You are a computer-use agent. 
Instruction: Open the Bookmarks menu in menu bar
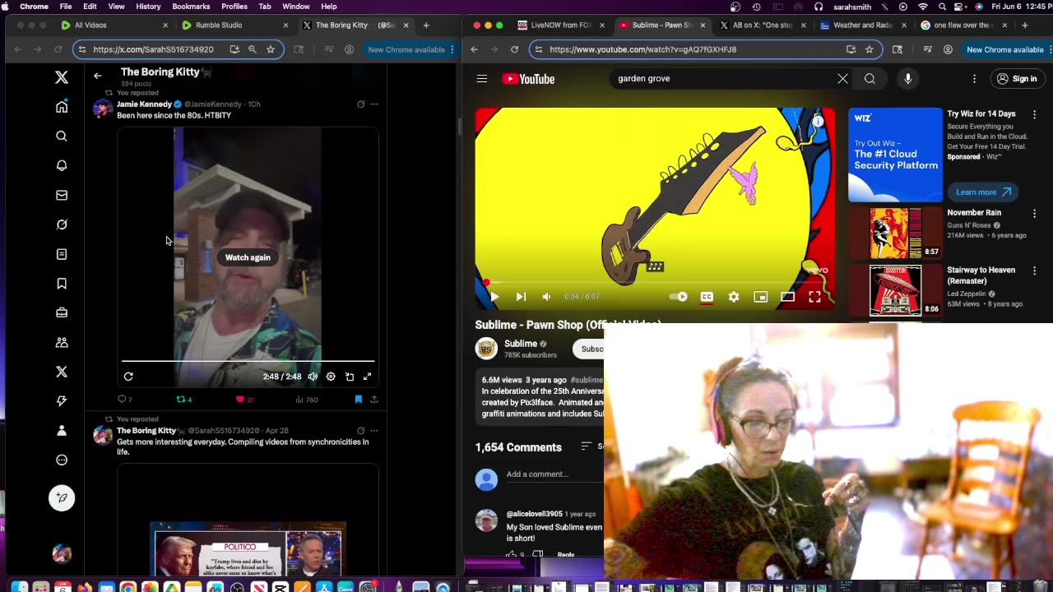pyautogui.click(x=191, y=7)
